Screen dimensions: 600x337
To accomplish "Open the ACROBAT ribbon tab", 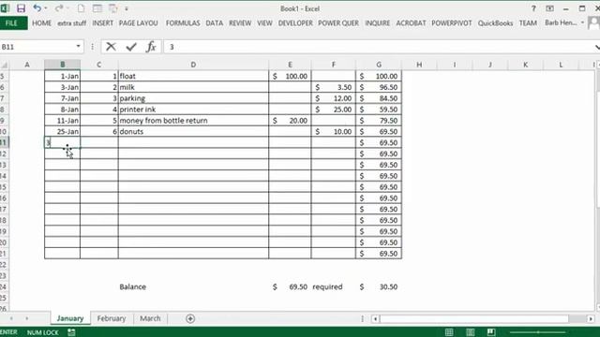I will pyautogui.click(x=411, y=23).
